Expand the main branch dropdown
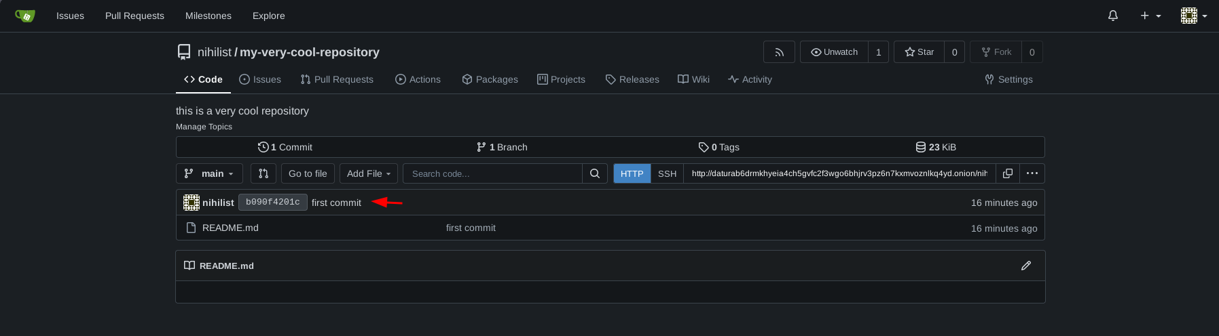The image size is (1219, 336). pos(209,173)
